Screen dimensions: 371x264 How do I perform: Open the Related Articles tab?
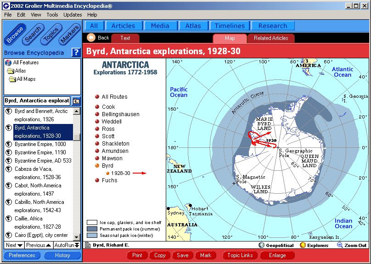click(271, 38)
